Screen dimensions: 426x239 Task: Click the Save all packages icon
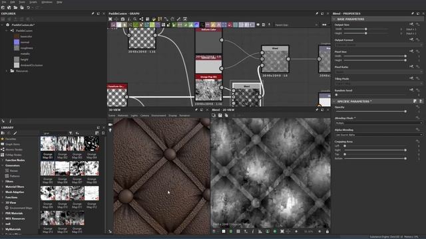coord(22,7)
